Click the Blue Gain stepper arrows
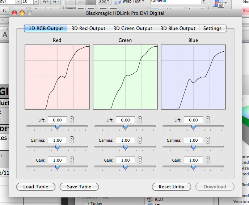Viewport: 249px width, 205px height. coord(208,160)
